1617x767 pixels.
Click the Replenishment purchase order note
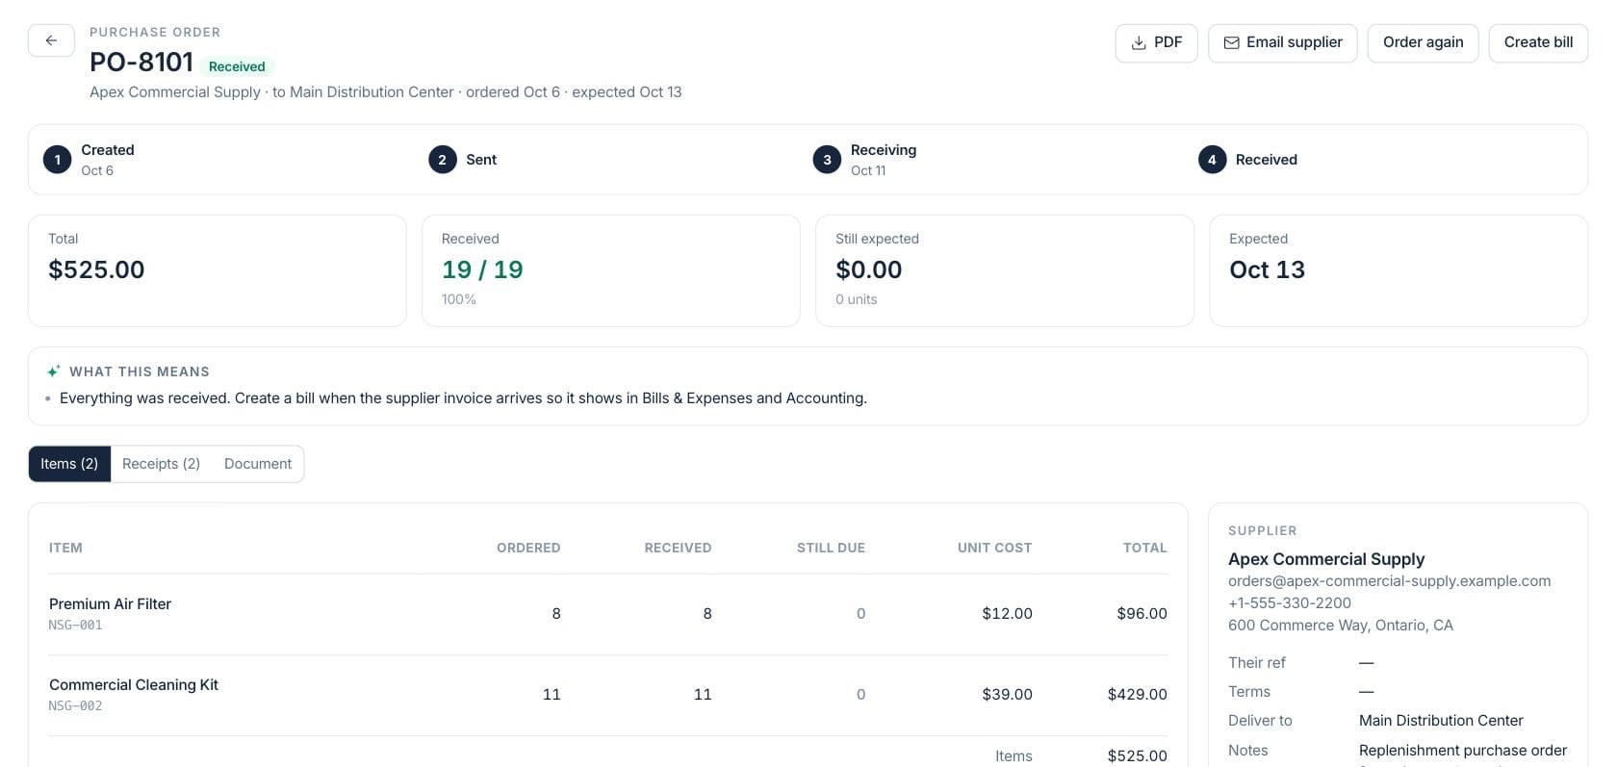[1463, 751]
